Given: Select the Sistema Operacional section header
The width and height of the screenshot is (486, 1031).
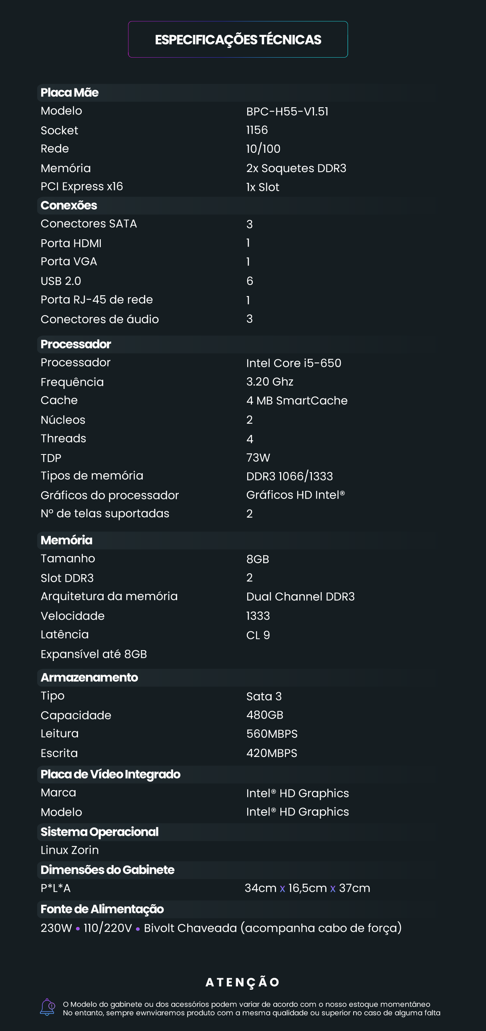Looking at the screenshot, I should point(100,832).
